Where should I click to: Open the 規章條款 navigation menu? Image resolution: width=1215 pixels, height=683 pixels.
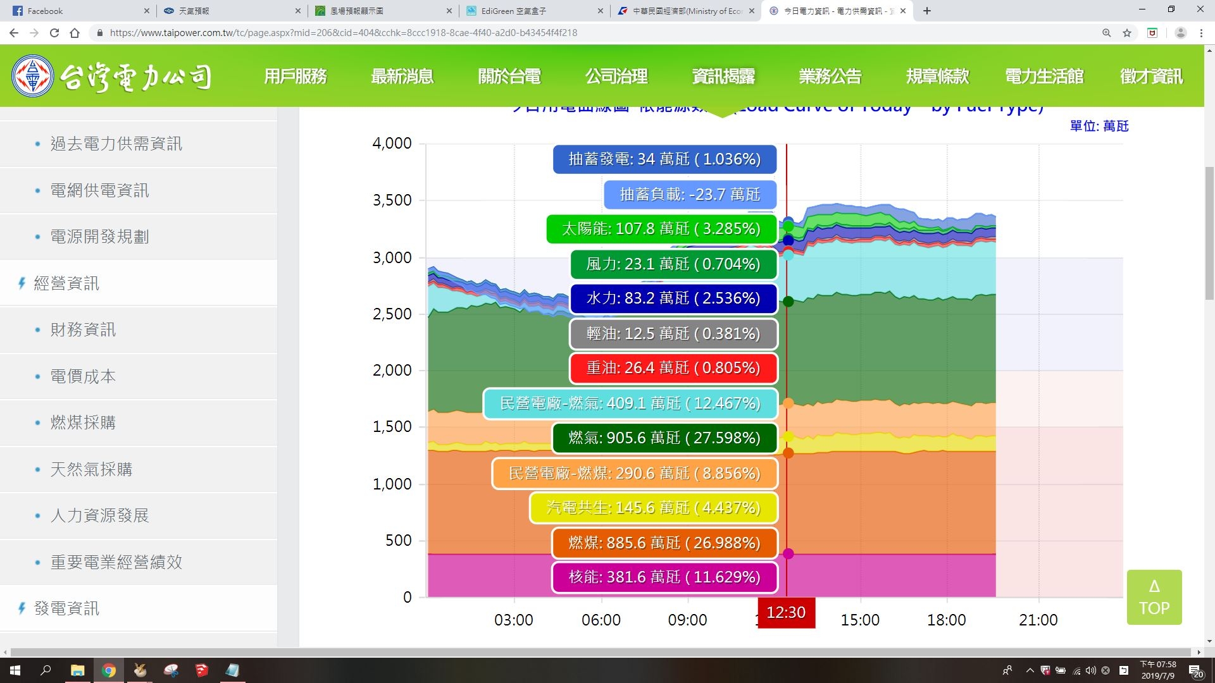tap(937, 77)
